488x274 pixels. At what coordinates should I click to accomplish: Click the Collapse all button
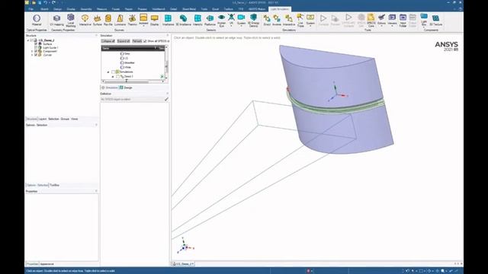coord(108,41)
